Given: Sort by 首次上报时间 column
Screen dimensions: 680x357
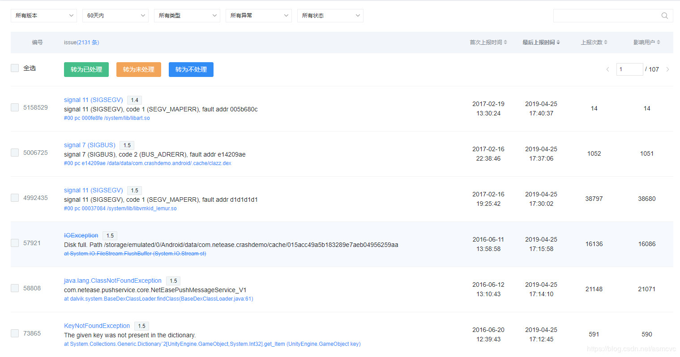Looking at the screenshot, I should click(488, 42).
